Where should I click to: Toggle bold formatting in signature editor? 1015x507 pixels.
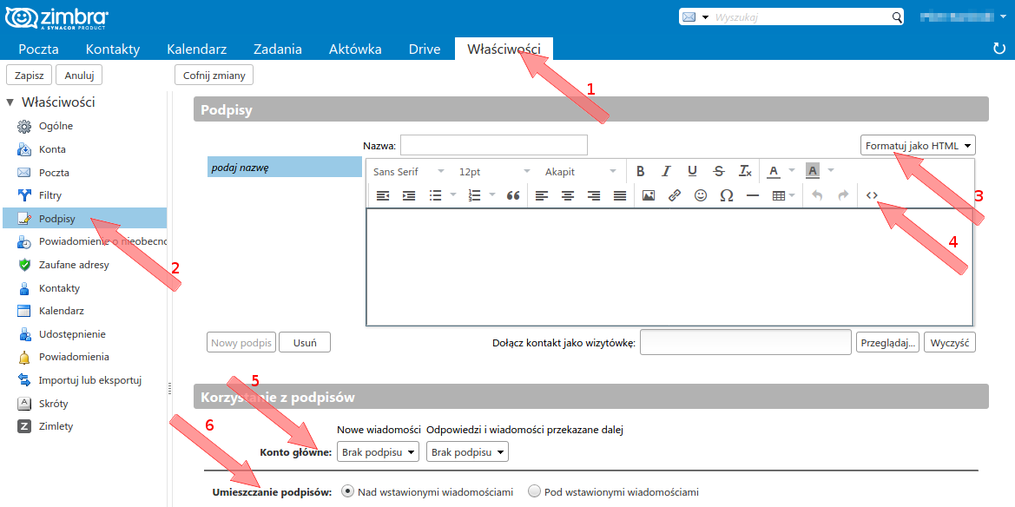(640, 171)
